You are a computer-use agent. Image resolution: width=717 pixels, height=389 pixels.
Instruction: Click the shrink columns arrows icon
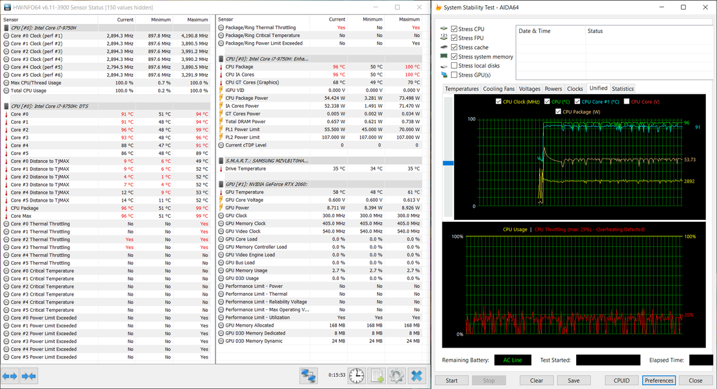(x=29, y=376)
